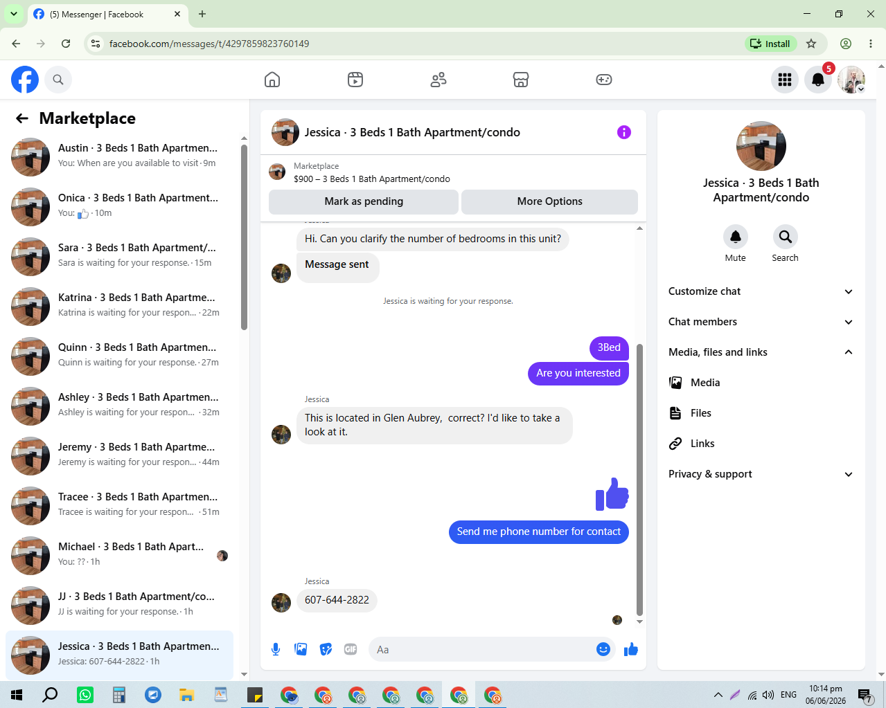The width and height of the screenshot is (886, 708).
Task: Open the emoji smiley picker
Action: [603, 649]
